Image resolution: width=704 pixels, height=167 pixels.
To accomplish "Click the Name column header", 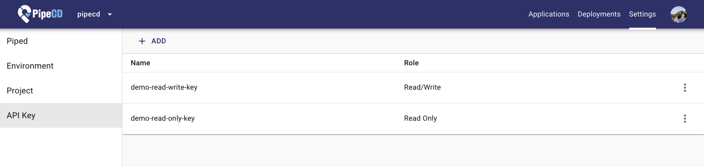I will point(140,63).
